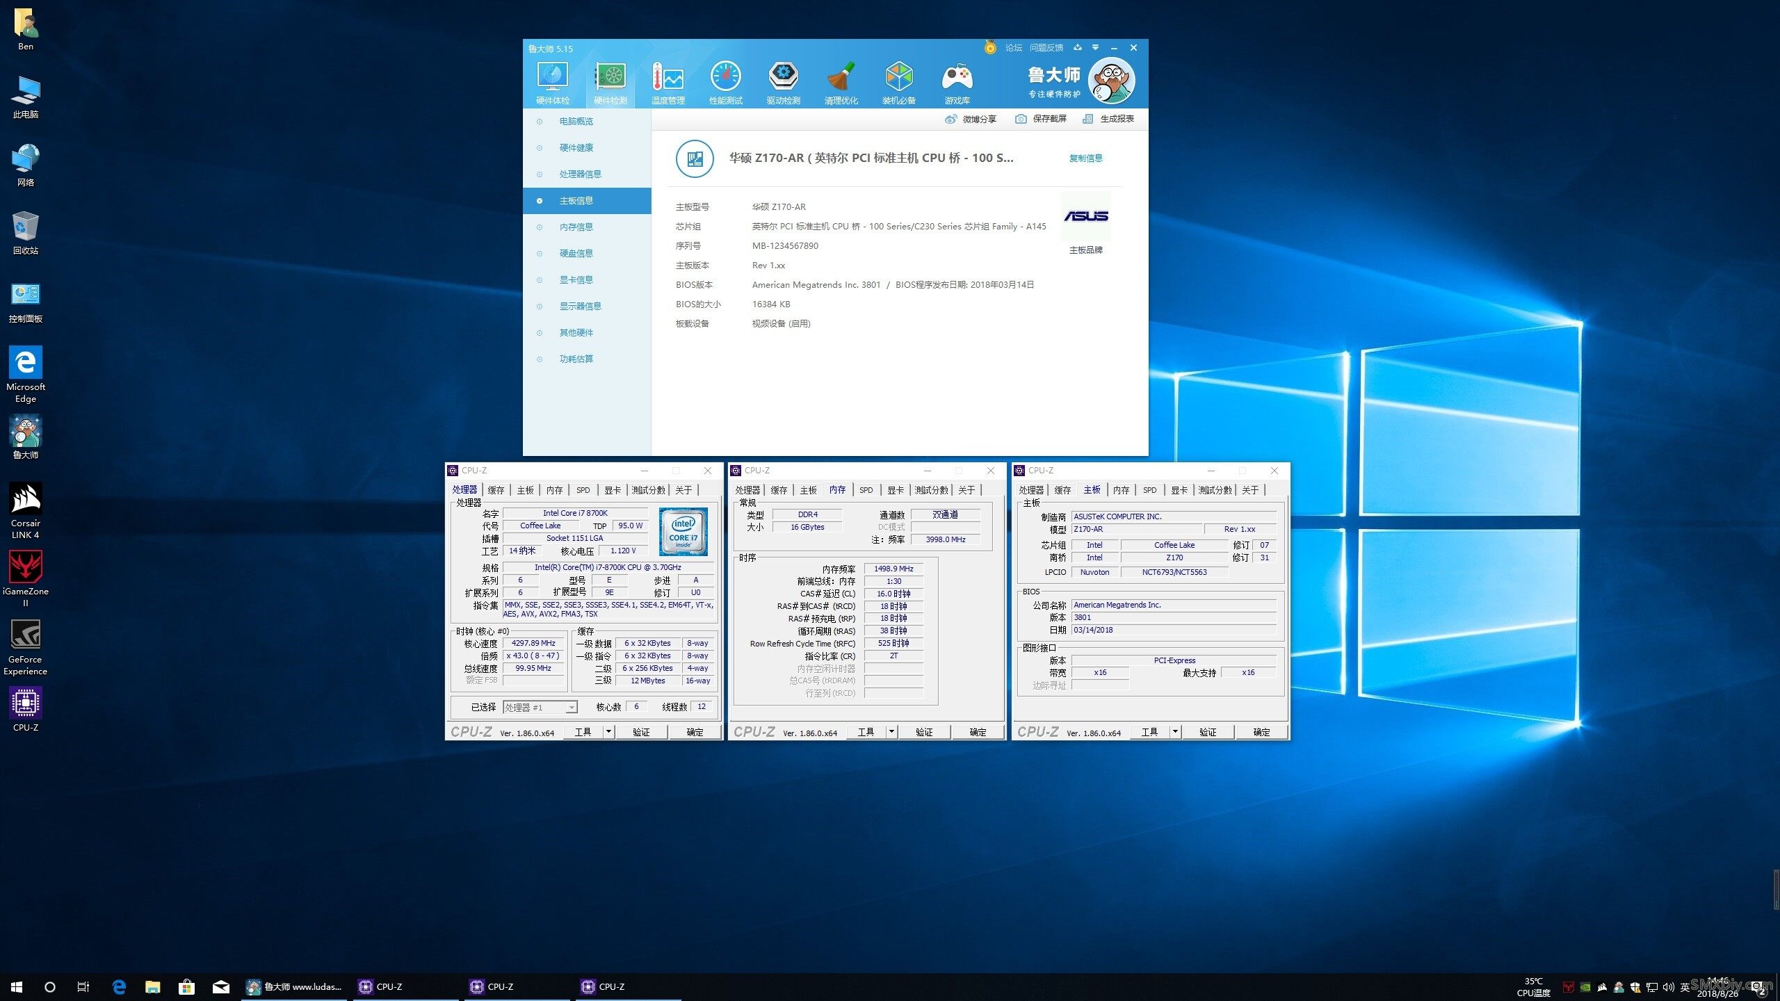Open Task View on taskbar
The image size is (1780, 1001).
tap(83, 987)
